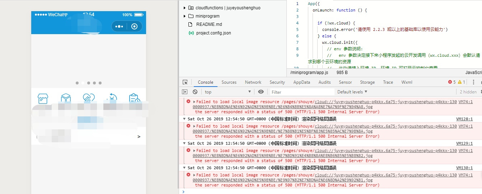Screen dimensions: 482x194
Task: Activate the inspect element picker icon
Action: (x=185, y=82)
